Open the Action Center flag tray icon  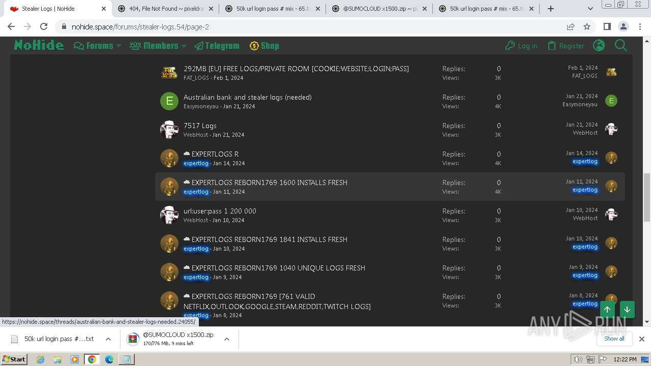click(603, 359)
